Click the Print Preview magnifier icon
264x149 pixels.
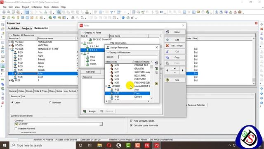point(9,12)
